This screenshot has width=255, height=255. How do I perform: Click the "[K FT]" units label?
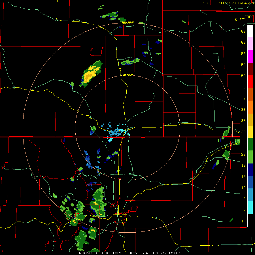tap(239, 20)
